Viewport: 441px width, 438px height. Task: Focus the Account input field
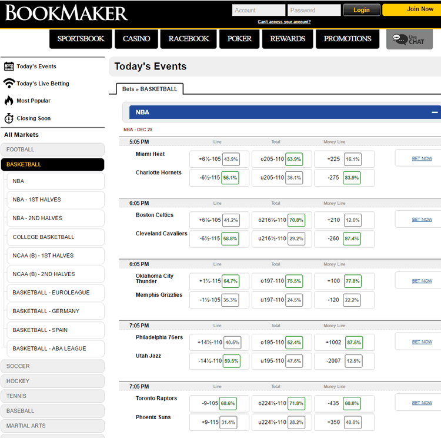click(259, 11)
